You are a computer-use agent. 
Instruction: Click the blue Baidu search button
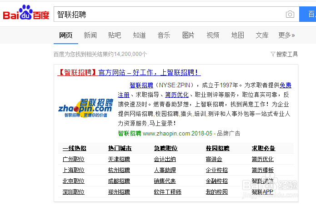pyautogui.click(x=307, y=14)
